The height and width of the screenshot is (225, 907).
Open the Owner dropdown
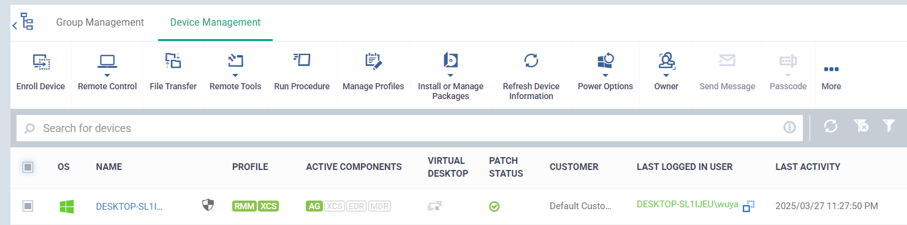[666, 72]
